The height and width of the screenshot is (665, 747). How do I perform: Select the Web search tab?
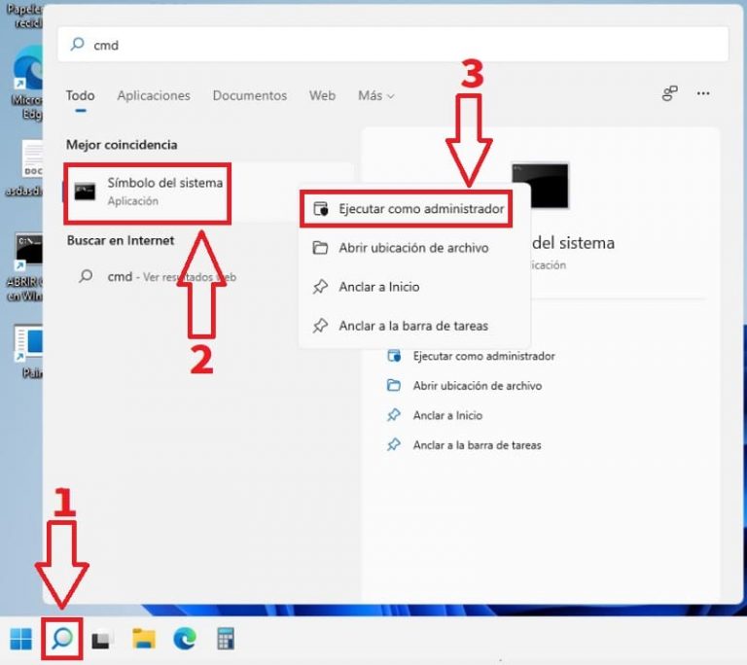click(322, 95)
